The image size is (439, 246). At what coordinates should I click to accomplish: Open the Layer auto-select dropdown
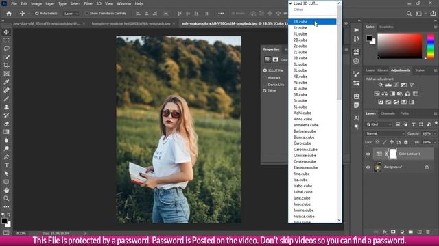[71, 14]
